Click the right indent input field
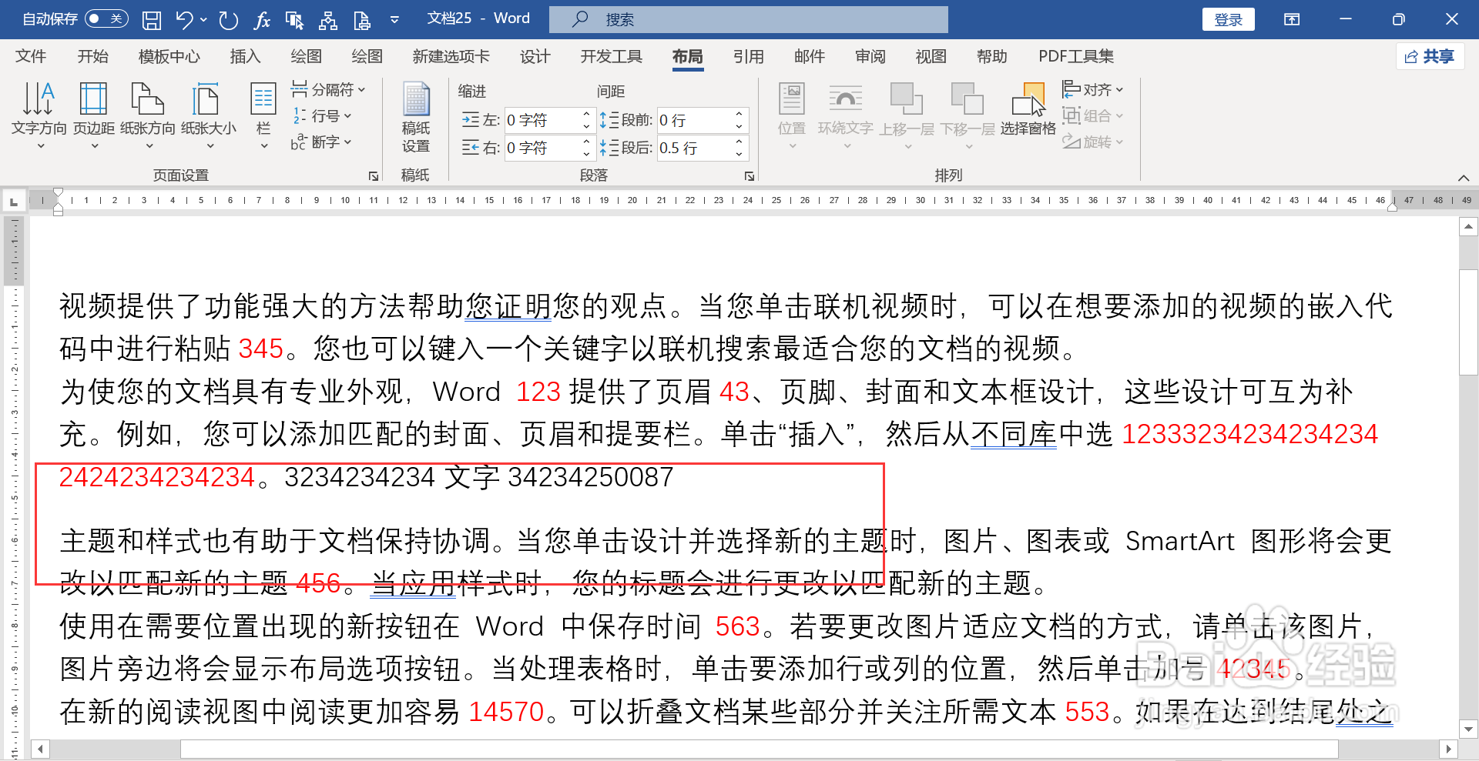 (542, 147)
